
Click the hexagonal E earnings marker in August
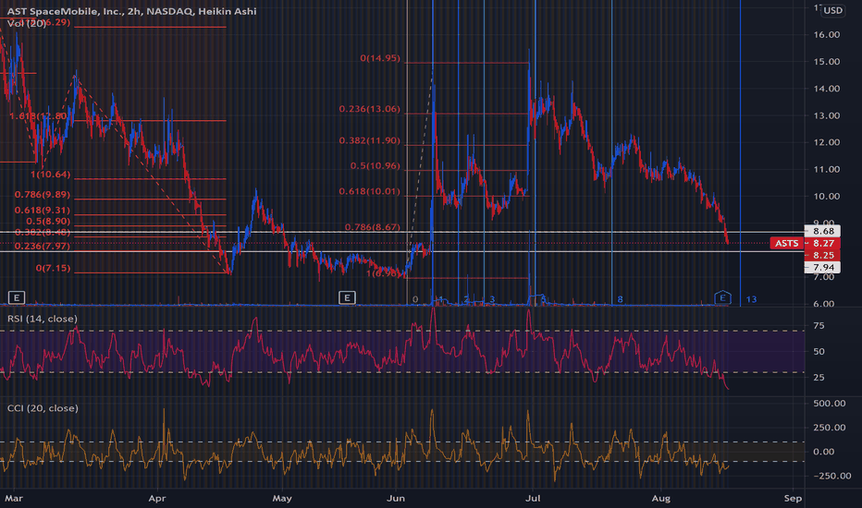pyautogui.click(x=722, y=297)
